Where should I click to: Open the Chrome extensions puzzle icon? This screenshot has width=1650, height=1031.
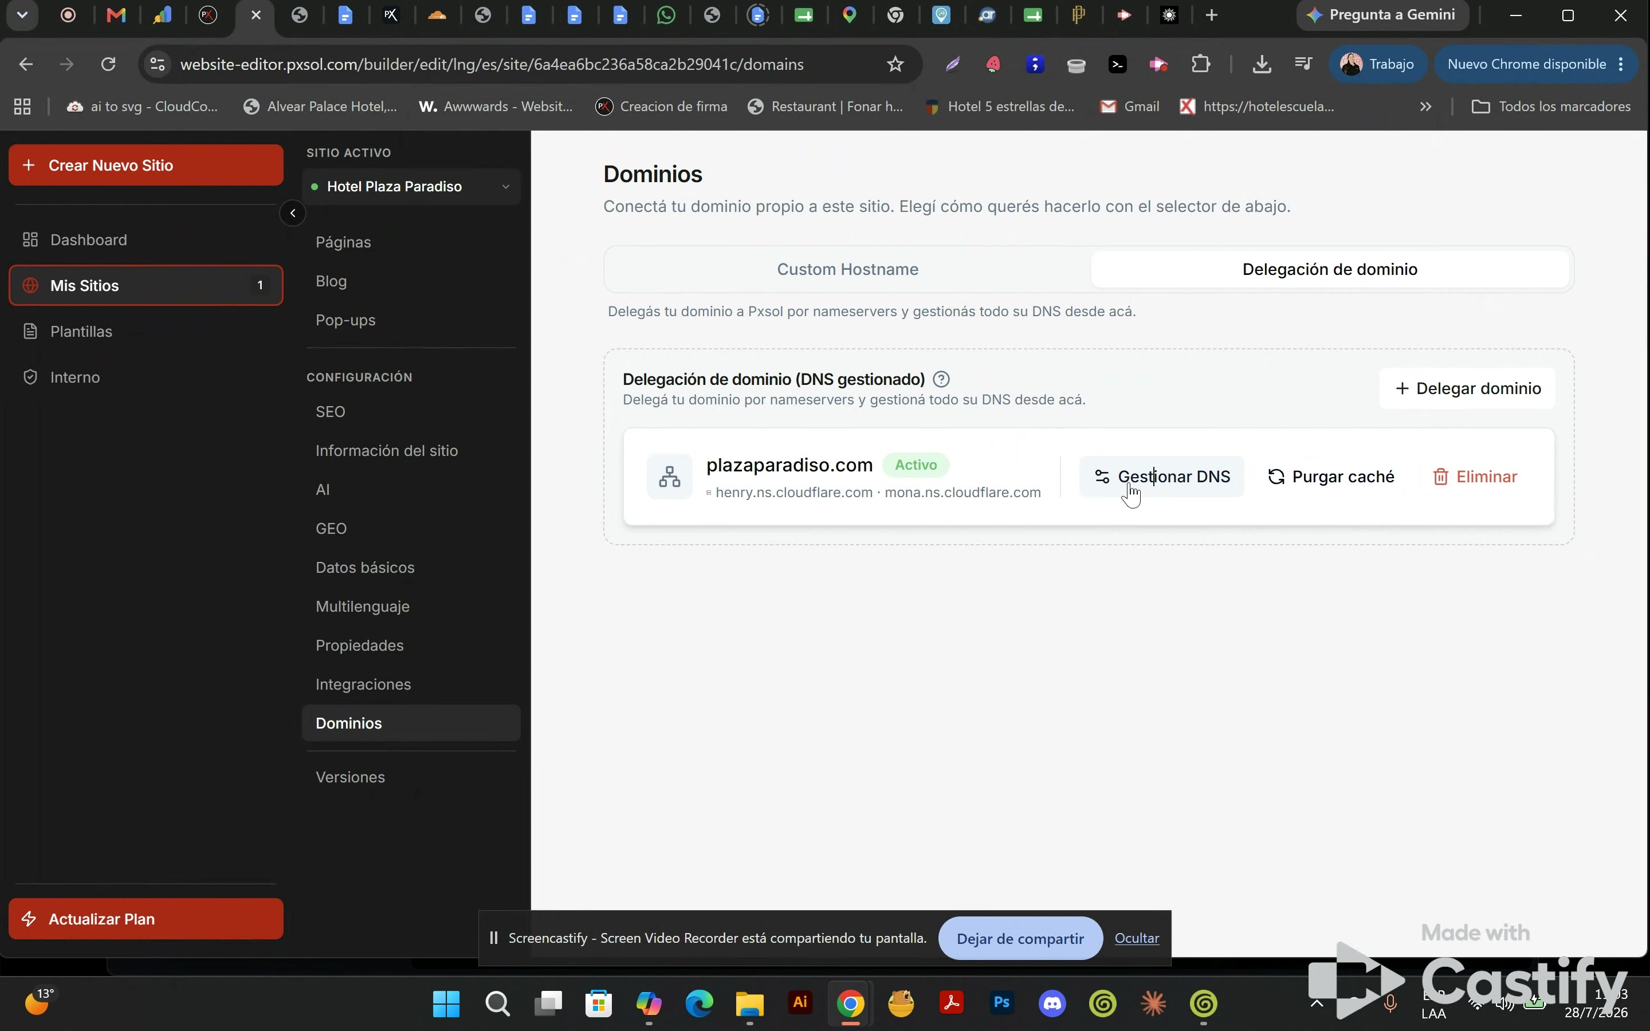pyautogui.click(x=1201, y=64)
